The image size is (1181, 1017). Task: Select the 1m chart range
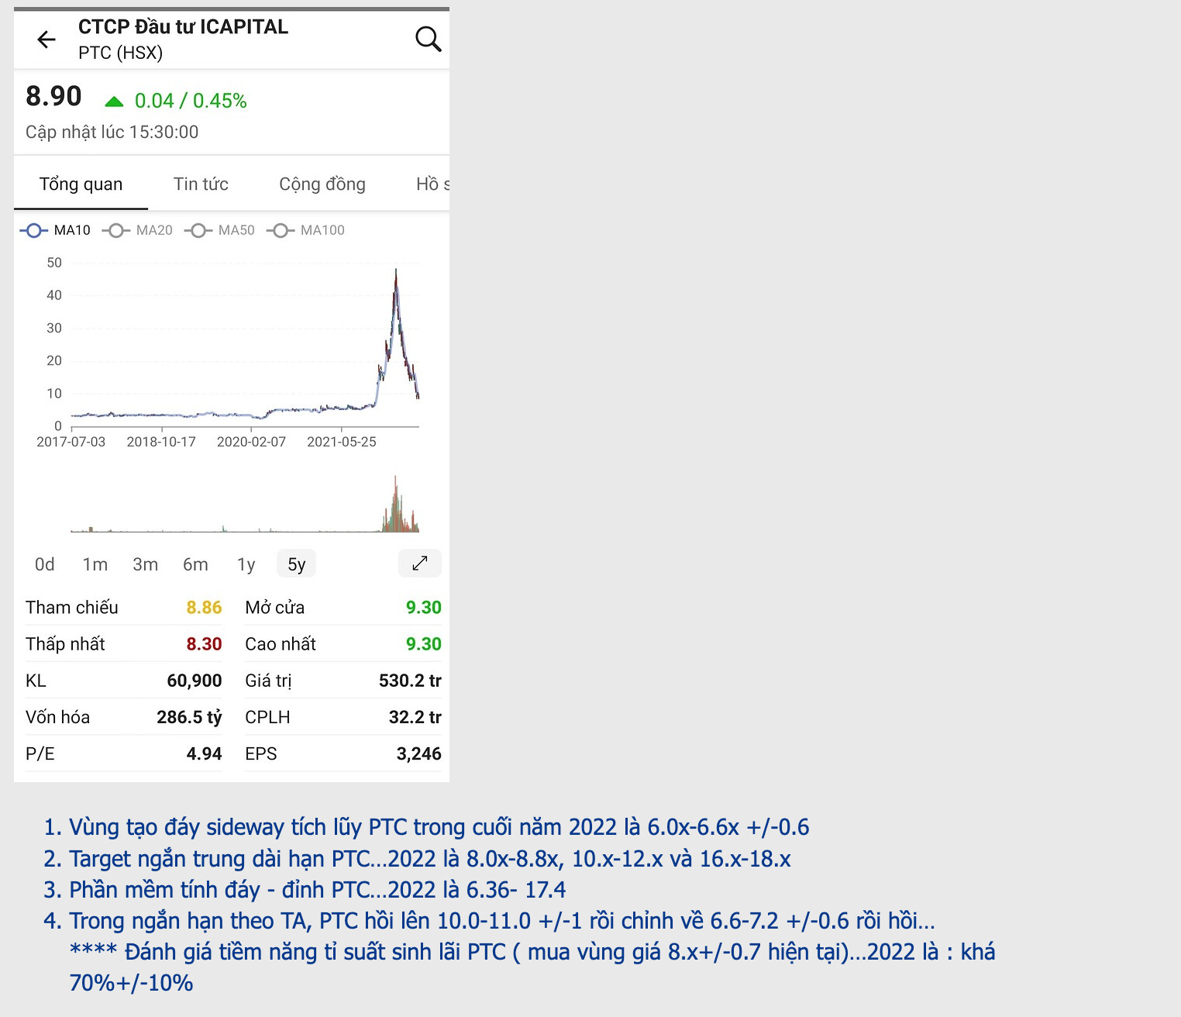[x=95, y=564]
